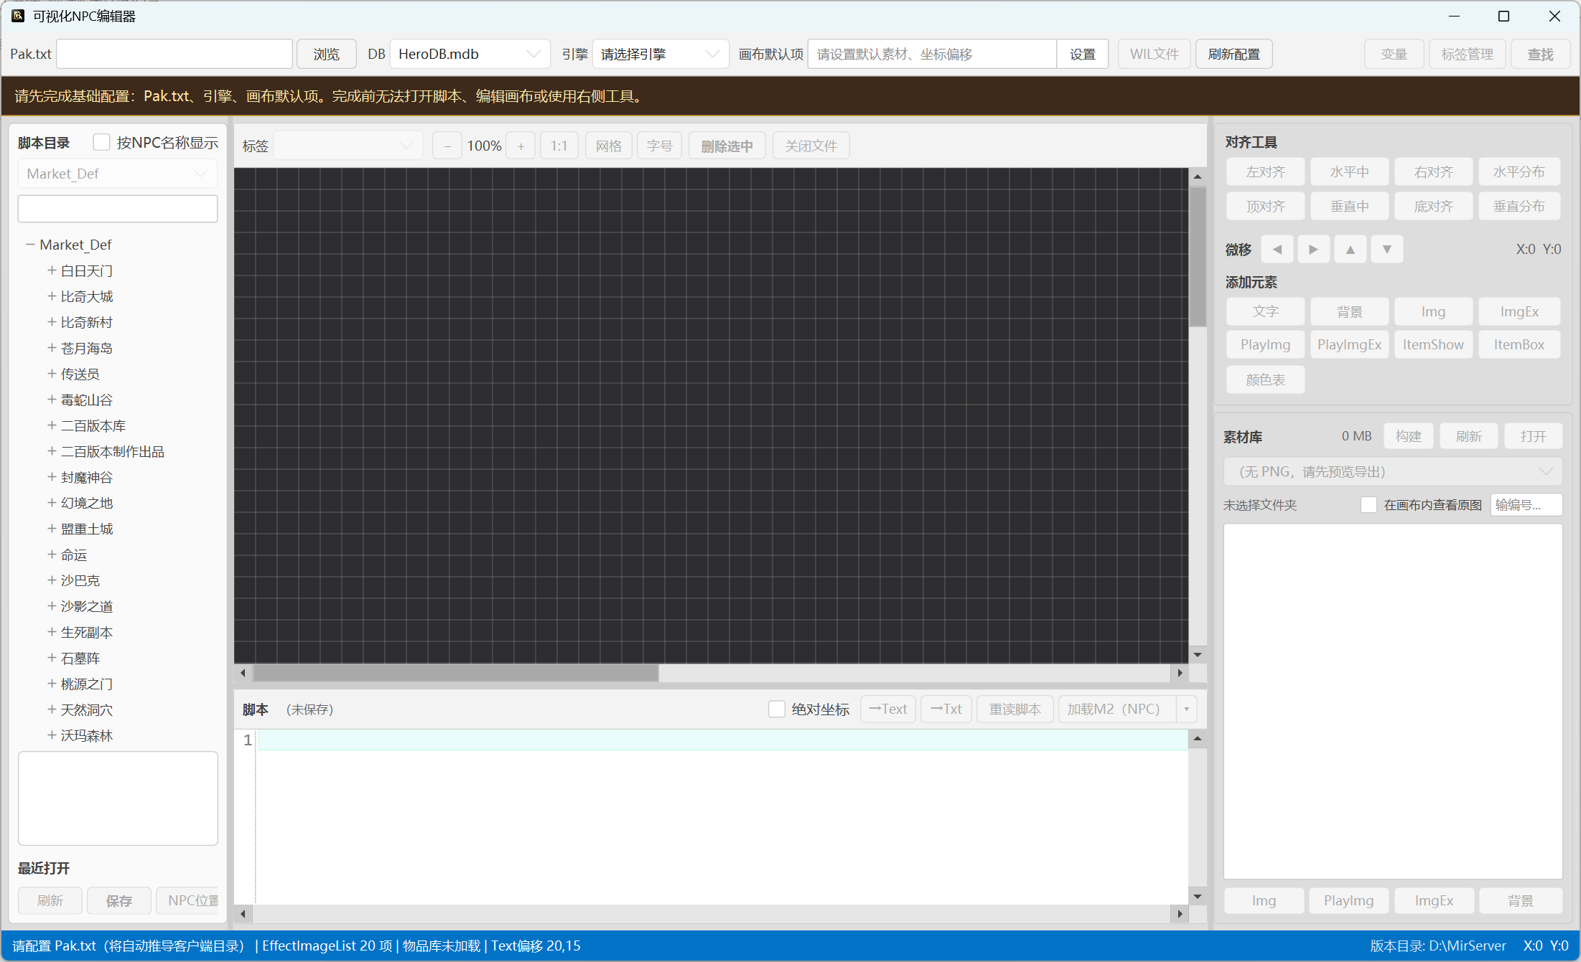
Task: Select 封魔神谷 in script tree
Action: [87, 477]
